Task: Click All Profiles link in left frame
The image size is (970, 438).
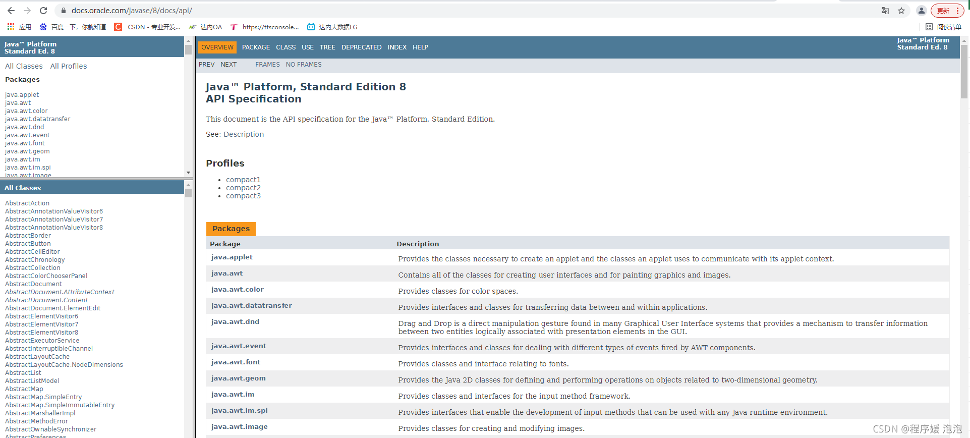Action: (x=69, y=66)
